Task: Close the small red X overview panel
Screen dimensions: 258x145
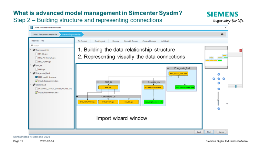Action: tap(241, 51)
